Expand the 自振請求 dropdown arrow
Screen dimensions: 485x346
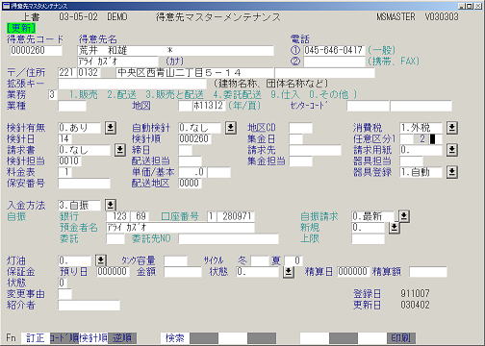click(404, 216)
